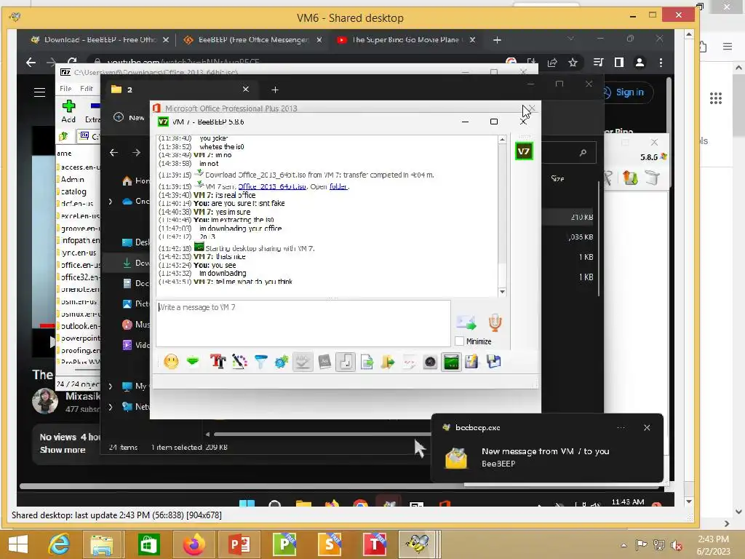Click the Explorer search magnifier icon
Screen dimensions: 745x559
pyautogui.click(x=583, y=153)
